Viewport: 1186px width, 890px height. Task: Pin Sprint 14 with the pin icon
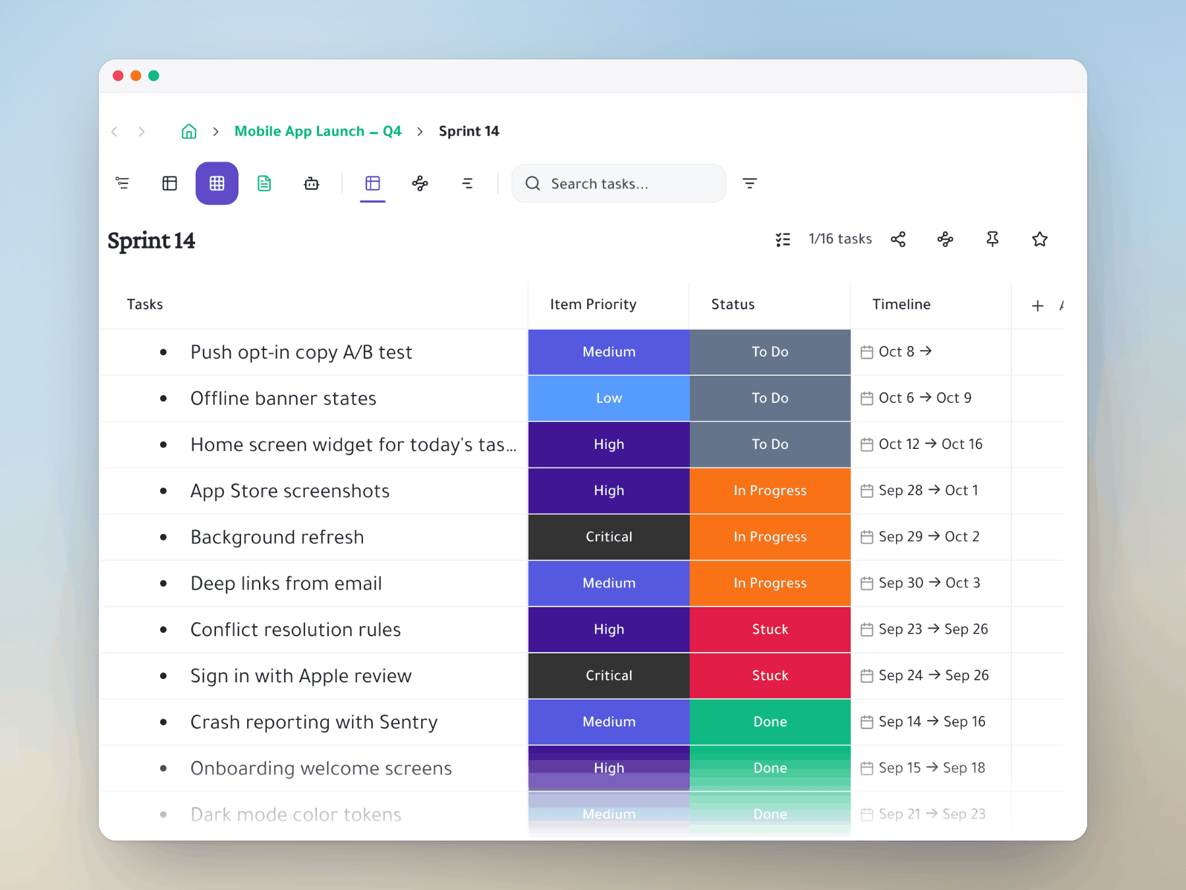(x=993, y=239)
